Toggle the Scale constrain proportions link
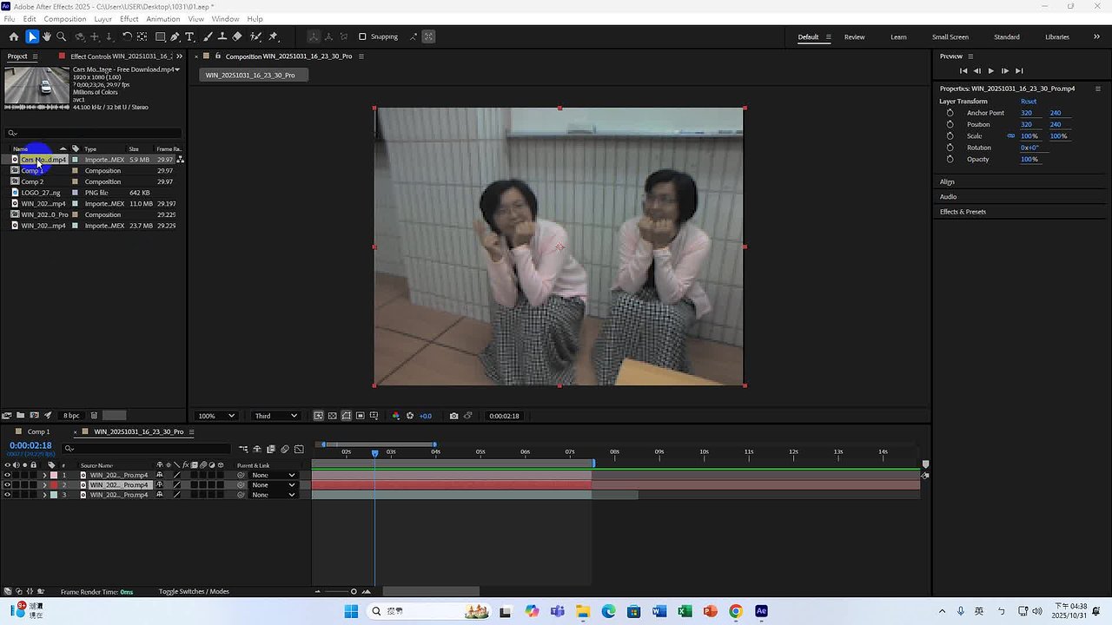This screenshot has height=625, width=1112. tap(1011, 136)
